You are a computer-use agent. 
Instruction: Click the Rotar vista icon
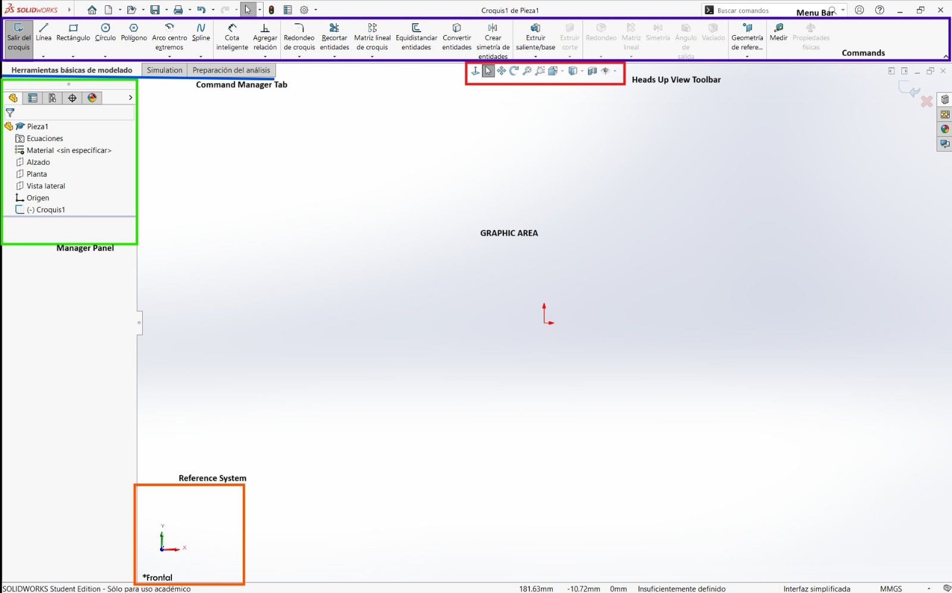click(x=513, y=71)
